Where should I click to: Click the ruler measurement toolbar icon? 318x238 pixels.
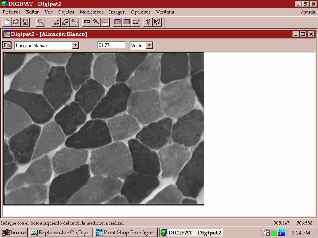tap(87, 22)
